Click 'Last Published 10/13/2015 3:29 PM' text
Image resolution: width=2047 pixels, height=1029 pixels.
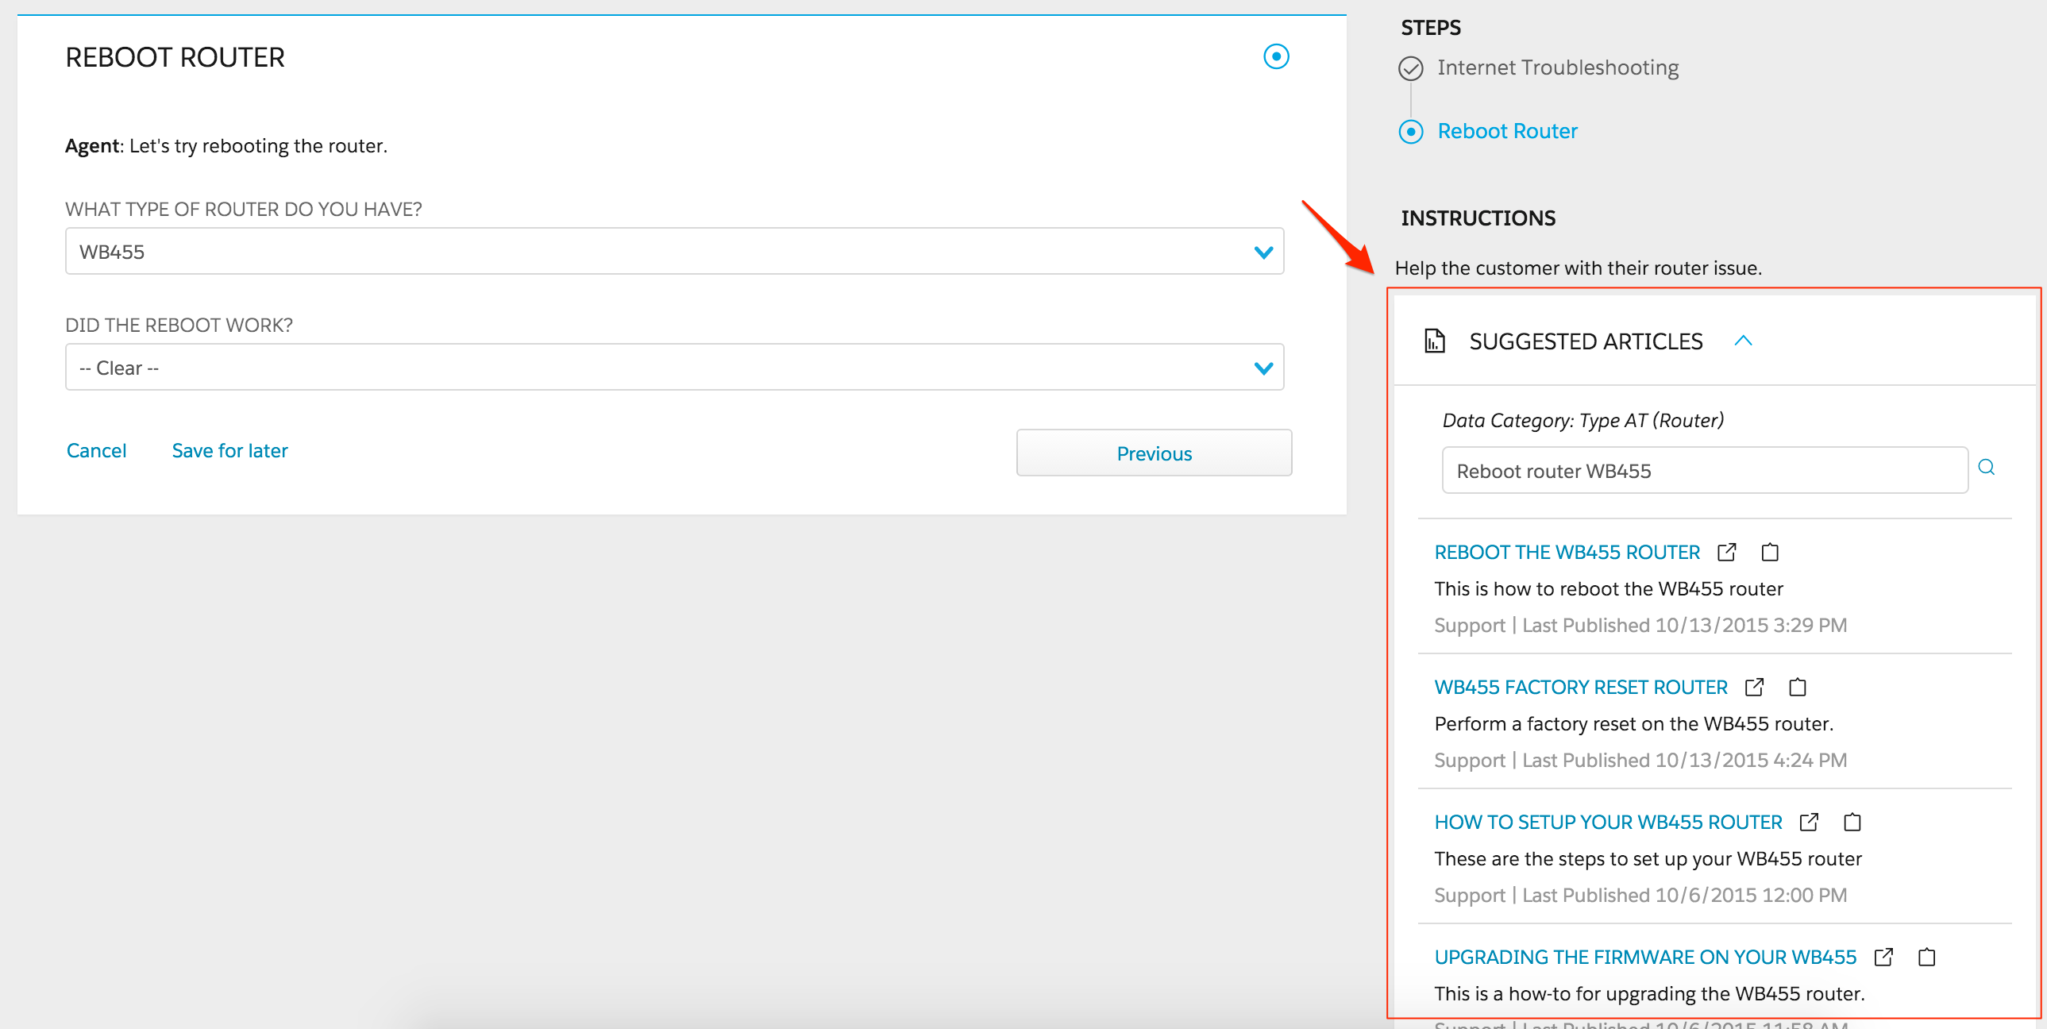[x=1684, y=626]
